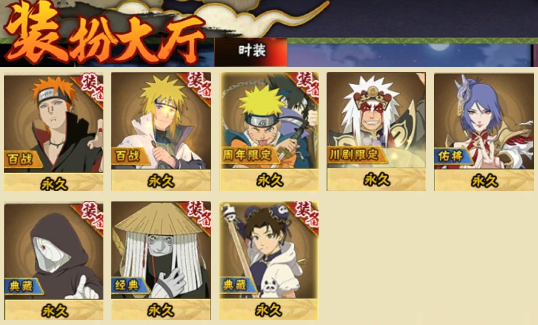Image resolution: width=538 pixels, height=325 pixels.
Task: Click the 永久 bar under Konan costume
Action: tap(484, 180)
